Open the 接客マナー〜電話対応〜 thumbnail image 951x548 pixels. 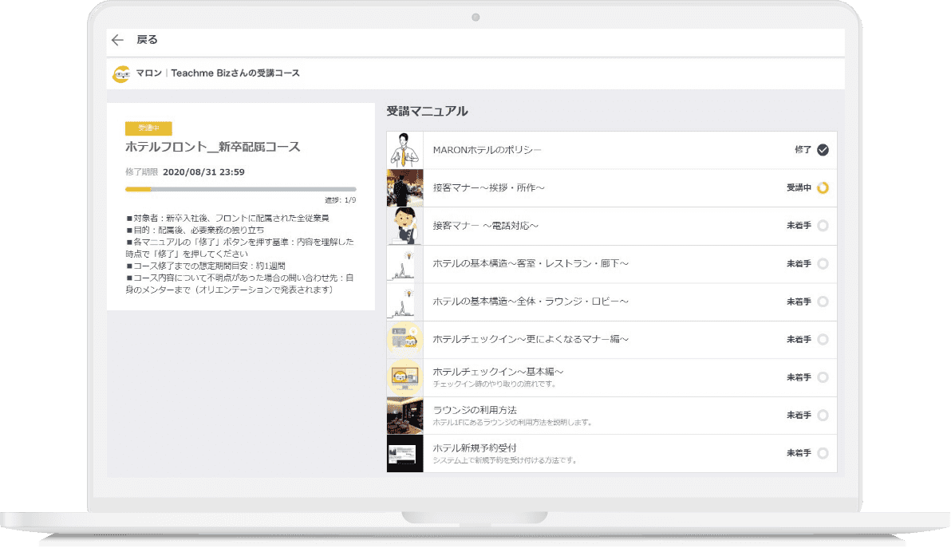[404, 226]
